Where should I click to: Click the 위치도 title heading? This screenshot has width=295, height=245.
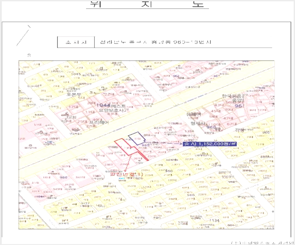point(147,4)
